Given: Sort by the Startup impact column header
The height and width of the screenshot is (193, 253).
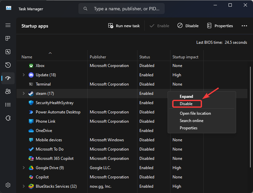Looking at the screenshot, I should (x=185, y=57).
